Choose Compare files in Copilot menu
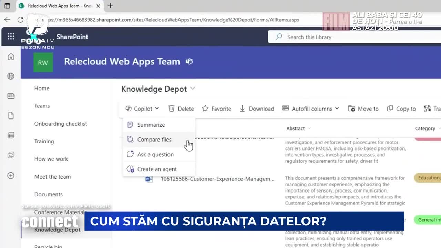The width and height of the screenshot is (441, 248). point(154,139)
